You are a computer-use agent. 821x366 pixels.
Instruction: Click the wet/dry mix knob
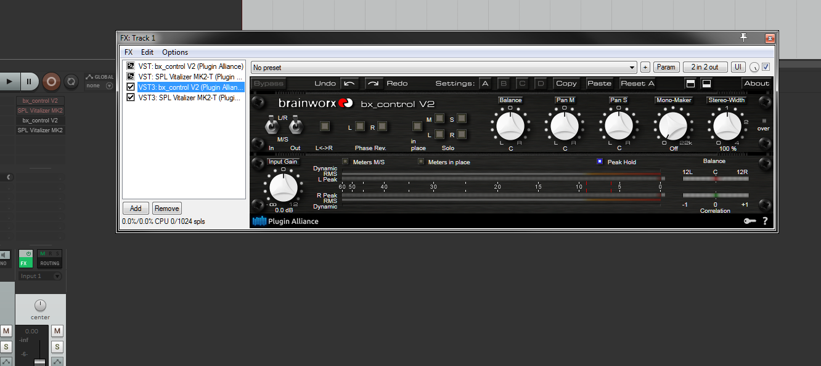pos(754,67)
